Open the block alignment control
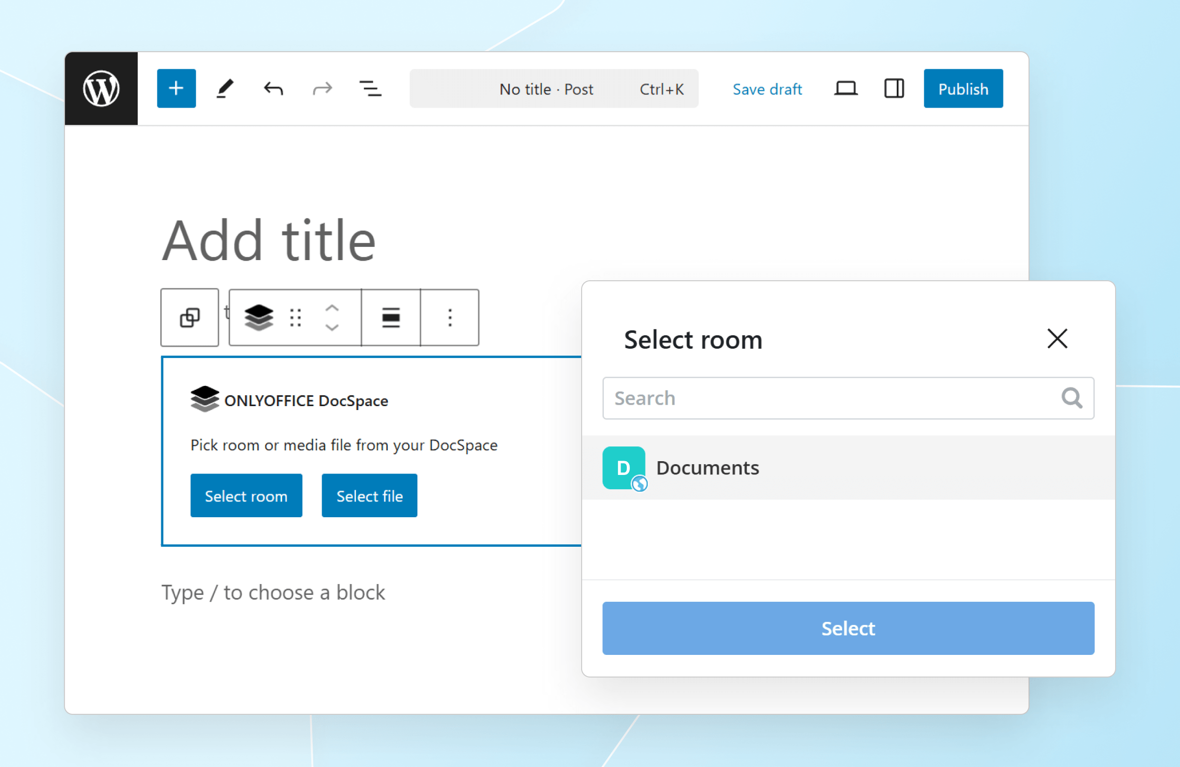Screen dimensions: 1180x767 (391, 317)
